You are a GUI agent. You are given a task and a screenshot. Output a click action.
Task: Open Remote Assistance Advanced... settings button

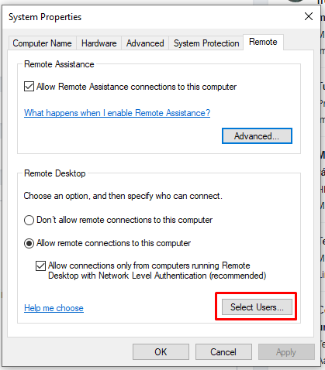(257, 136)
